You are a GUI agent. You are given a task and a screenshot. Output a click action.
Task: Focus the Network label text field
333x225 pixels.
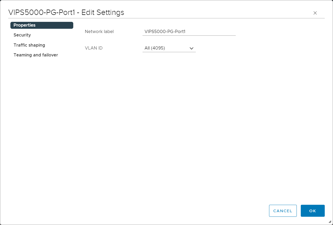[189, 31]
